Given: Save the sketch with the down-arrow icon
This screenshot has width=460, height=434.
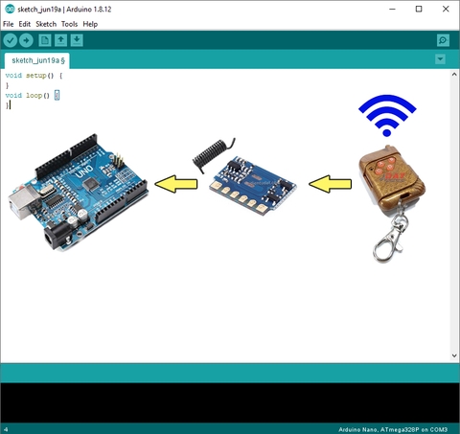Looking at the screenshot, I should 77,40.
